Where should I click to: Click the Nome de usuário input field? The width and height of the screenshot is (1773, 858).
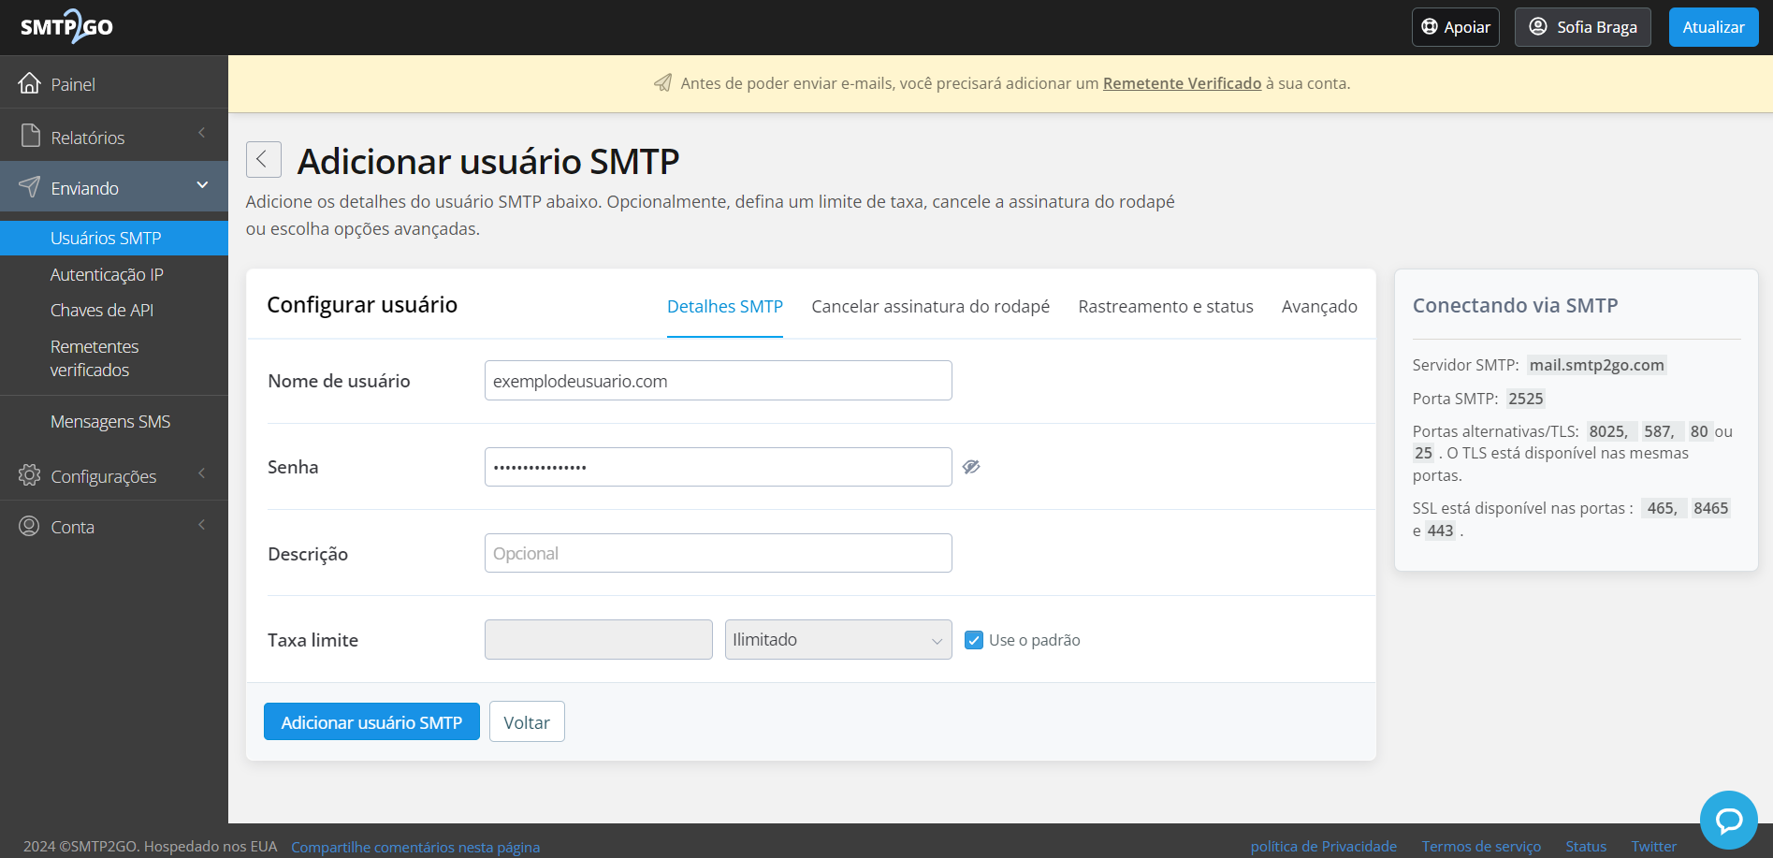tap(719, 381)
